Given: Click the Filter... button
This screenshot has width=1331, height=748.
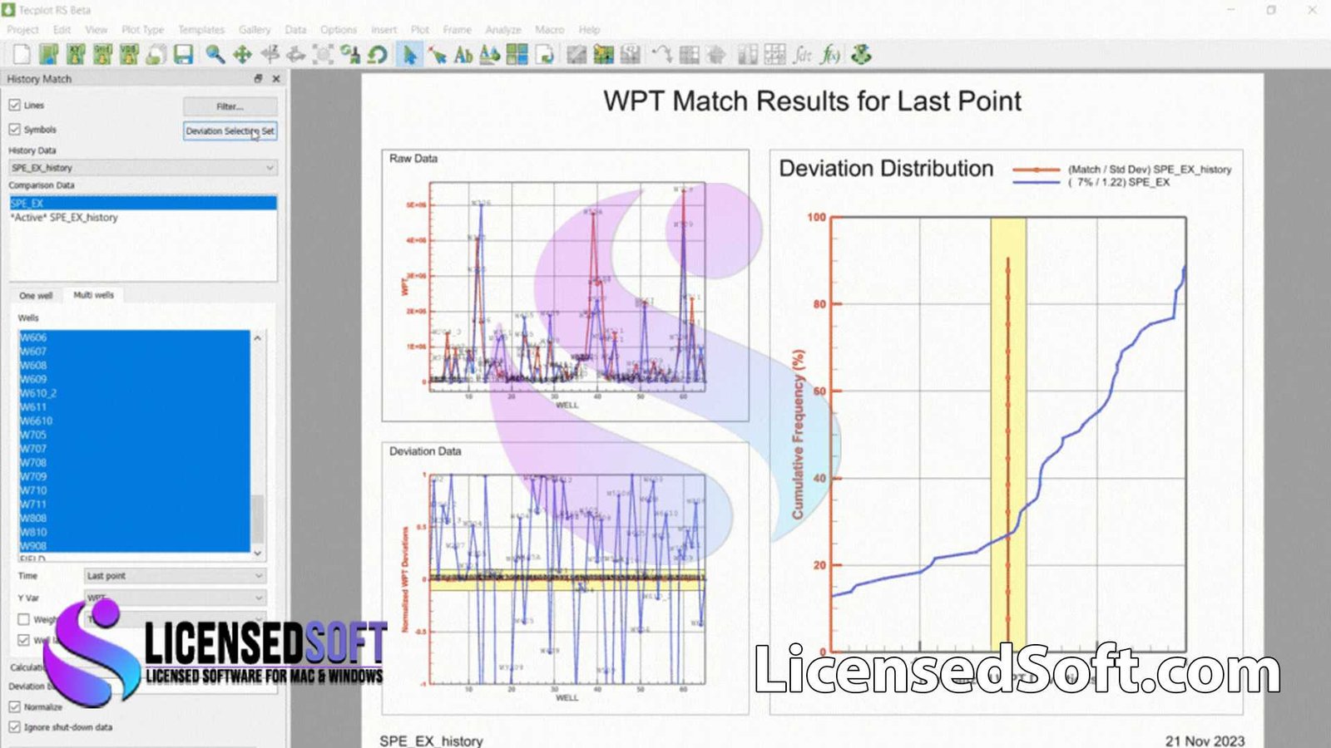Looking at the screenshot, I should click(x=230, y=106).
